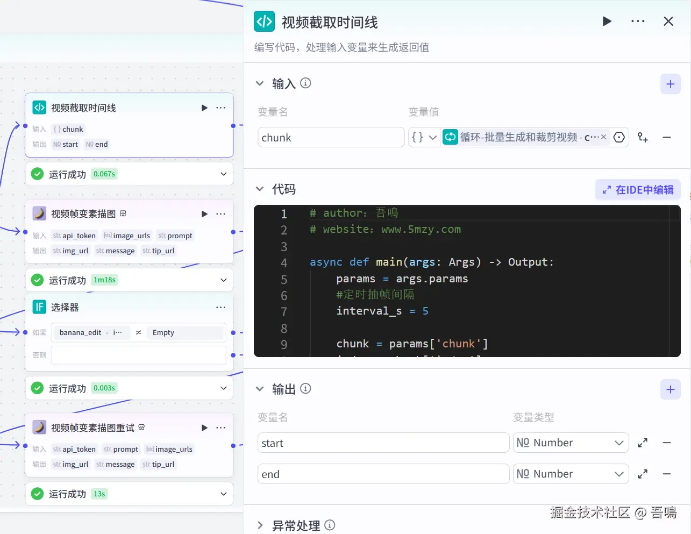This screenshot has width=691, height=534.
Task: Click the code icon in panel header
Action: click(x=264, y=22)
